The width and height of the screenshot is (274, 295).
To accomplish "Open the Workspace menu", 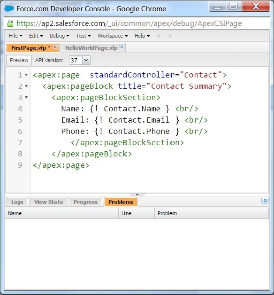I will [113, 36].
